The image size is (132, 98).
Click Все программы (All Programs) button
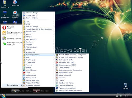point(12,85)
